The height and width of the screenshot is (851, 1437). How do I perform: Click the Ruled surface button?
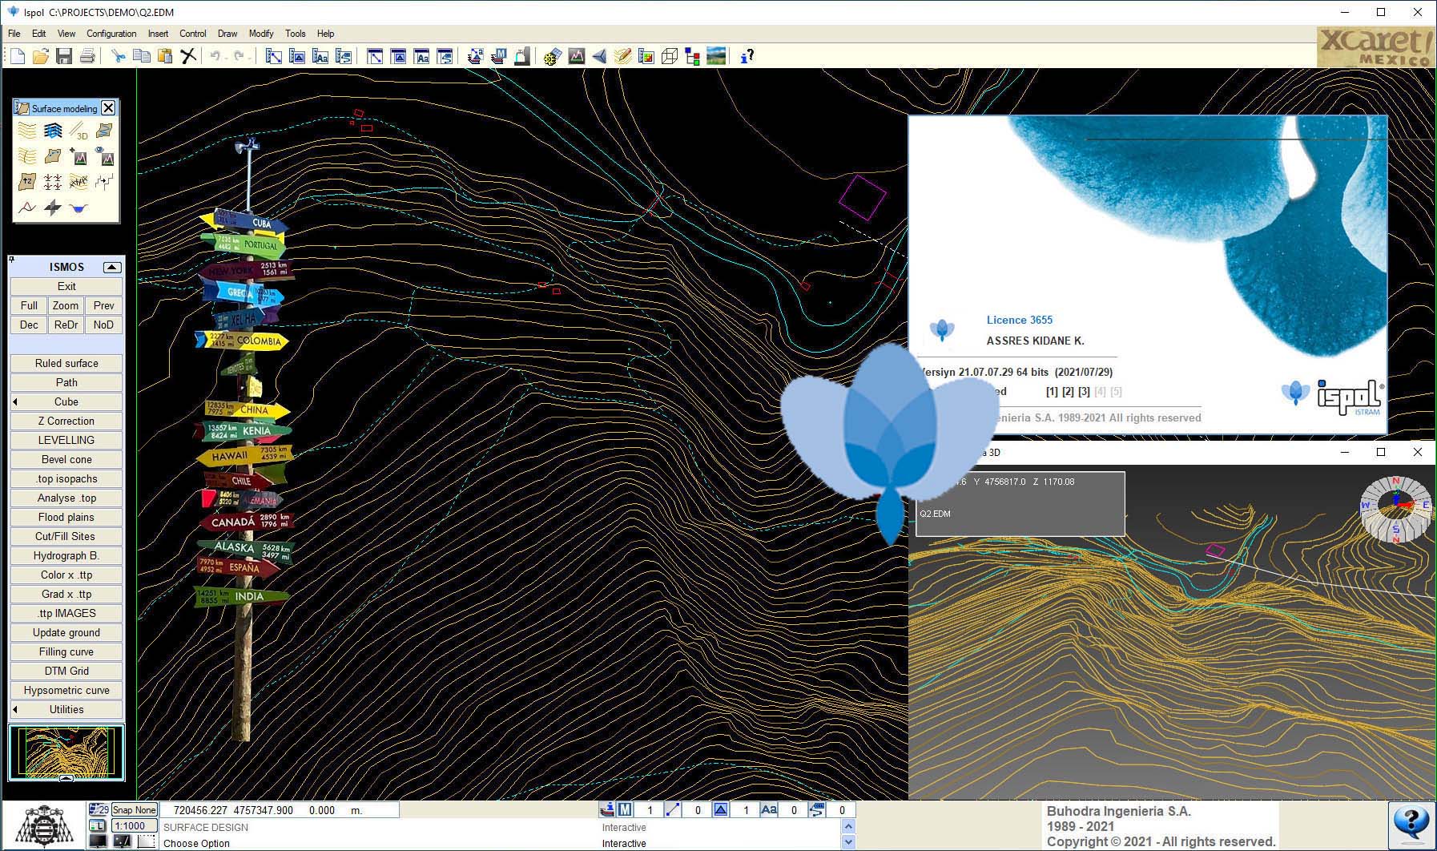66,363
